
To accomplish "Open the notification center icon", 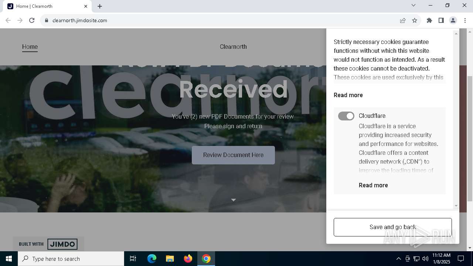I will point(461,259).
